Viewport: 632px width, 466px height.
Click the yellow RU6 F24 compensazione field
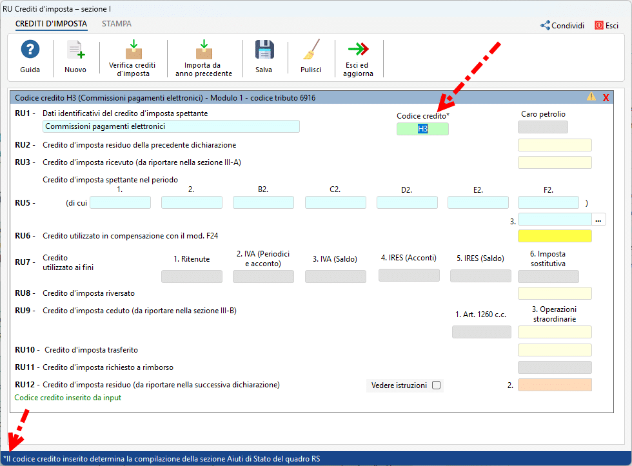(x=555, y=236)
